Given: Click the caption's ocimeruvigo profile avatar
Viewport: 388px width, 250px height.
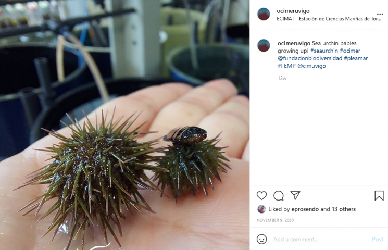Looking at the screenshot, I should click(264, 45).
